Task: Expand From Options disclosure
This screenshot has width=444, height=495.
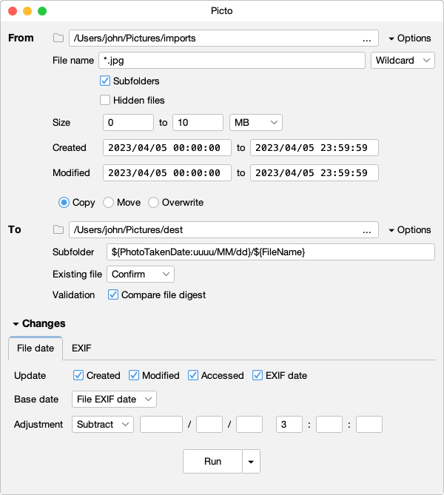Action: click(x=409, y=38)
